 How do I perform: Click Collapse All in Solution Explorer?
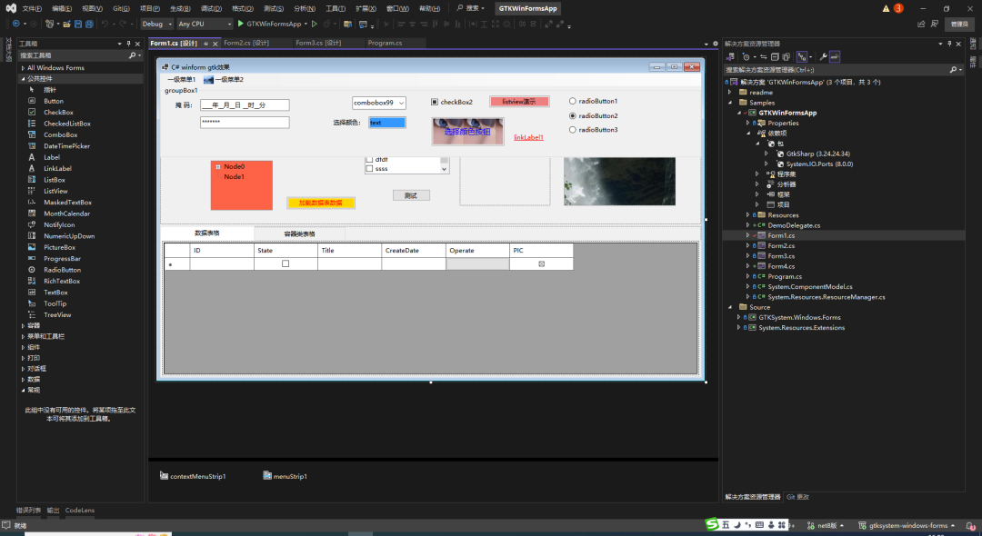(774, 56)
